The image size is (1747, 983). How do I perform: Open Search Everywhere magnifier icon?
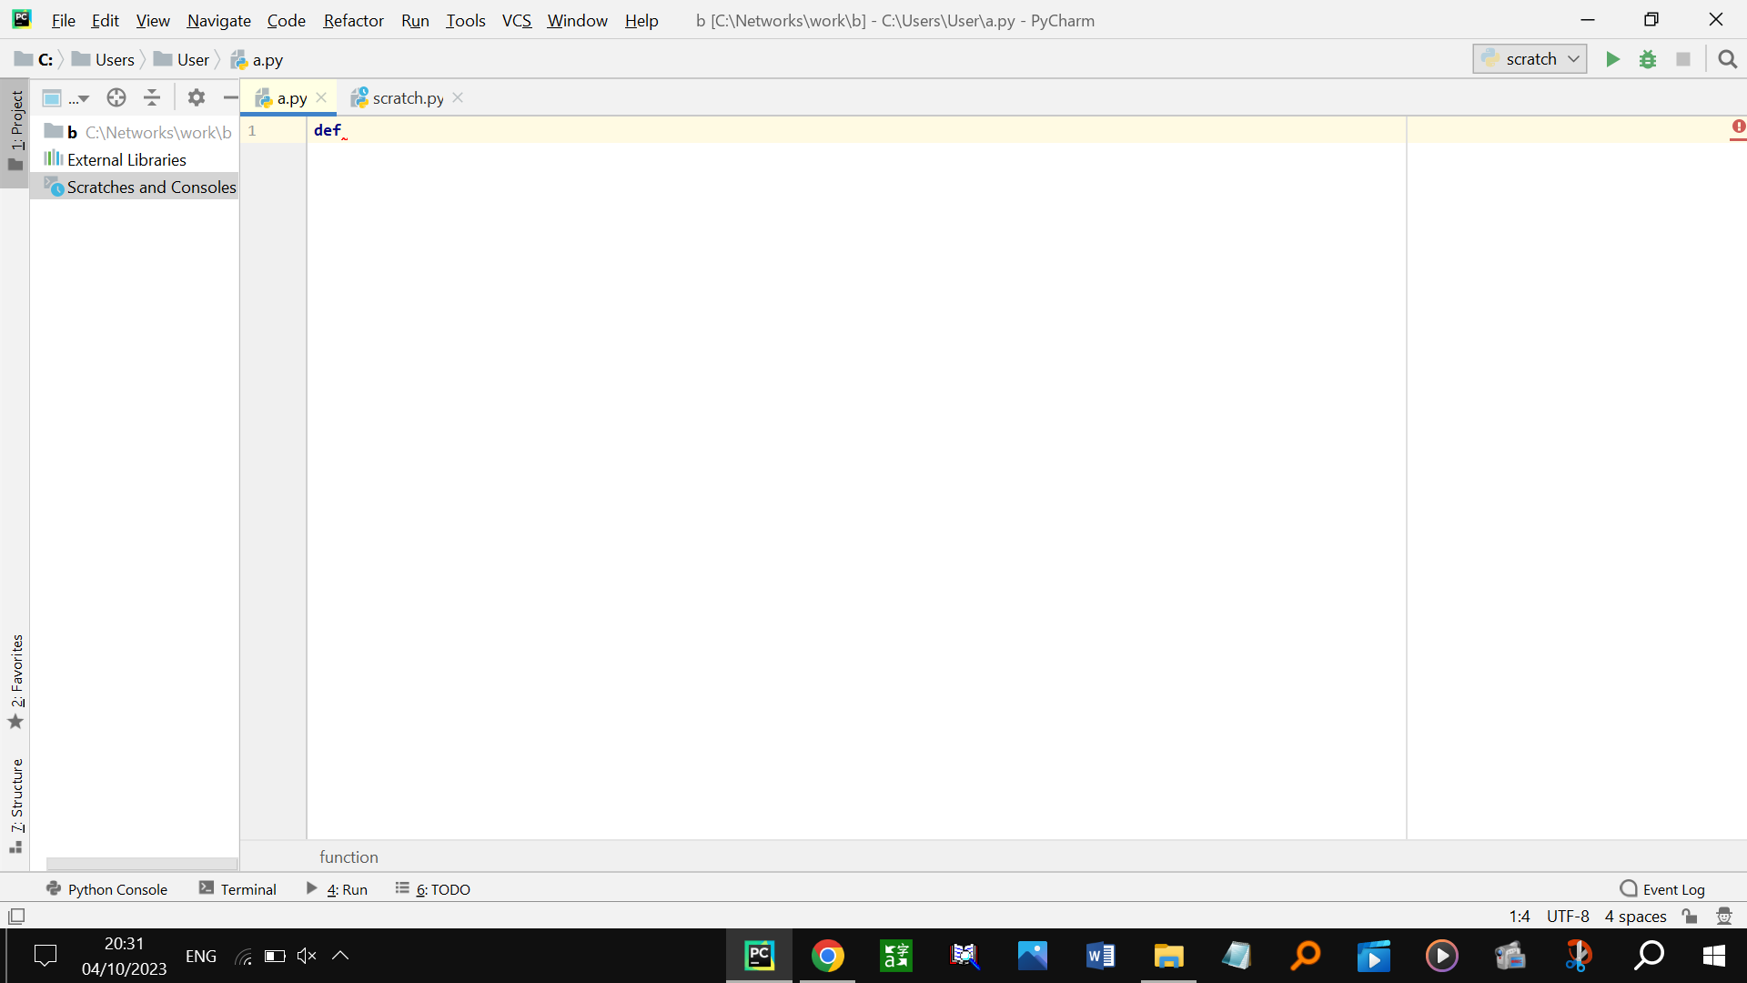point(1727,59)
